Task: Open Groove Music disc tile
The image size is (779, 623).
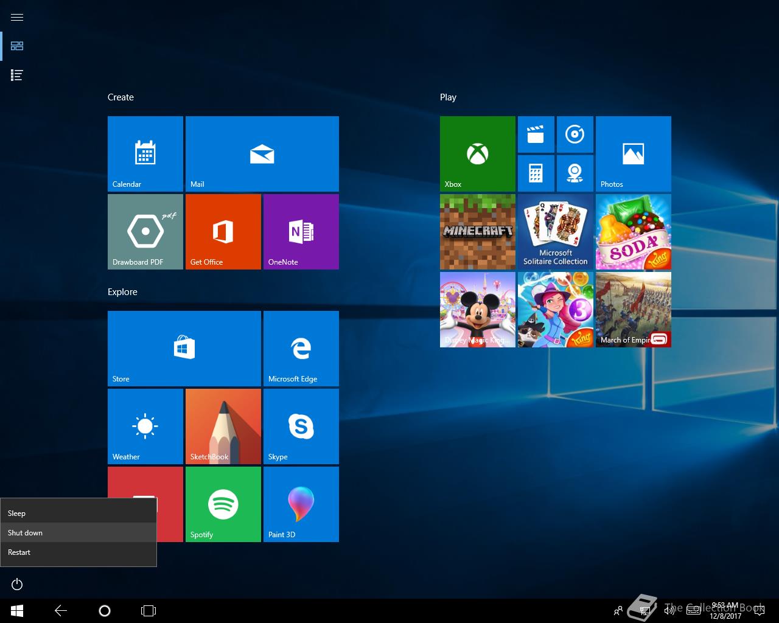Action: coord(575,134)
